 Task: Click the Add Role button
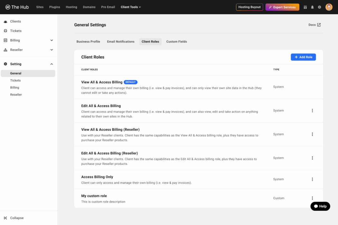tap(303, 57)
